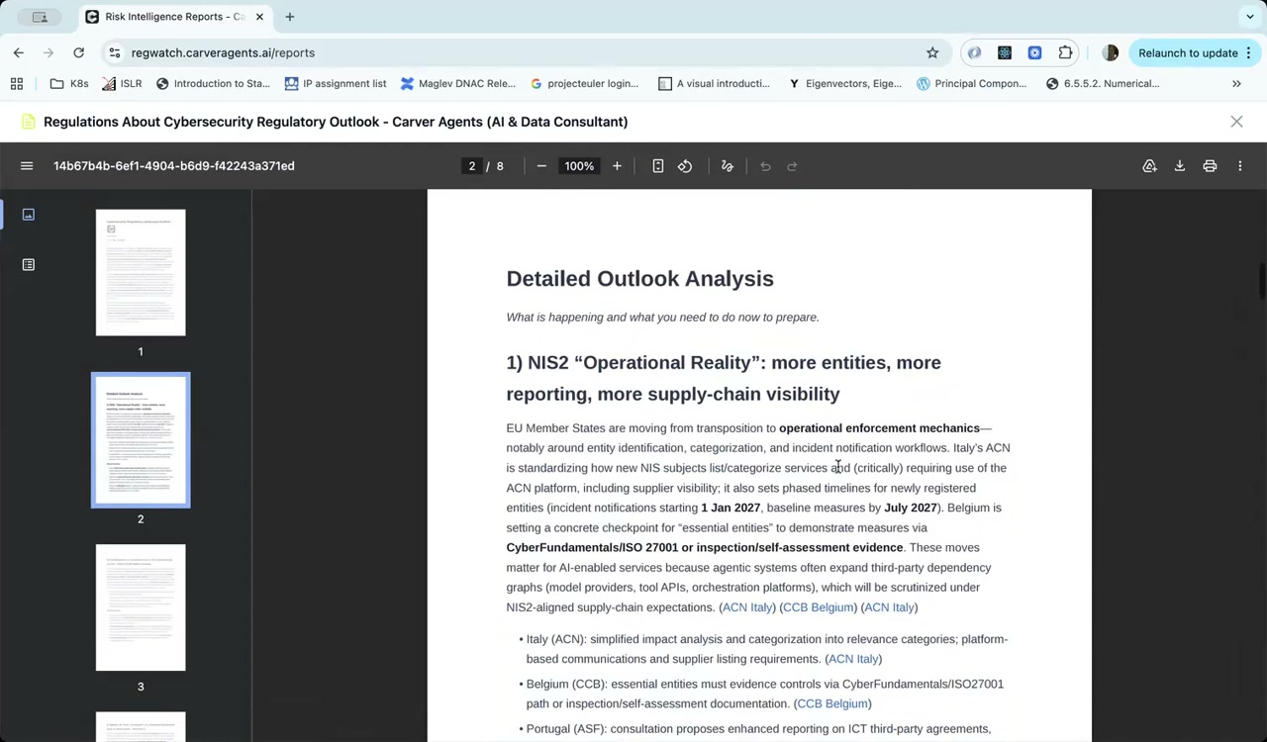Open a new browser tab

coord(290,17)
